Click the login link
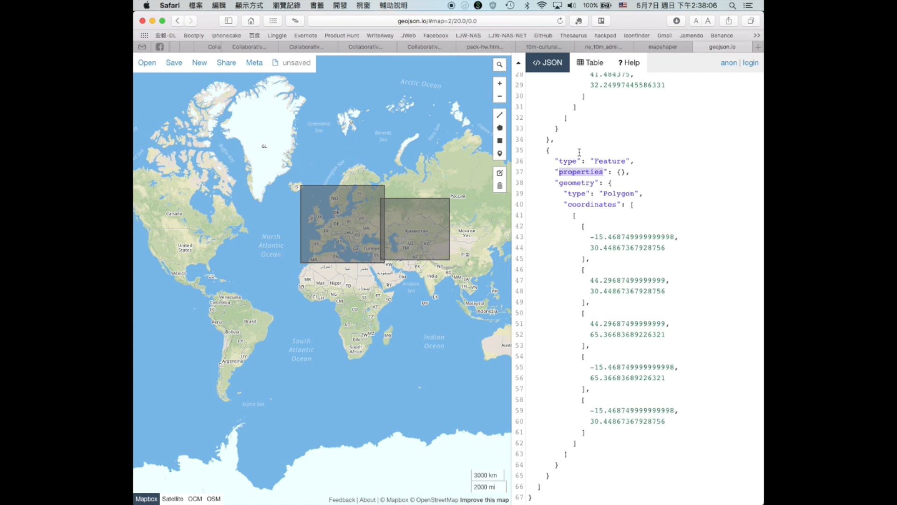Image resolution: width=897 pixels, height=505 pixels. (750, 62)
